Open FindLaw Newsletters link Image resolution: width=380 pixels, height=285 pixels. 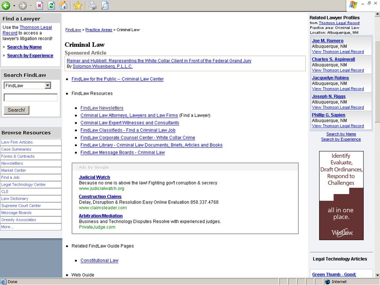pos(102,108)
